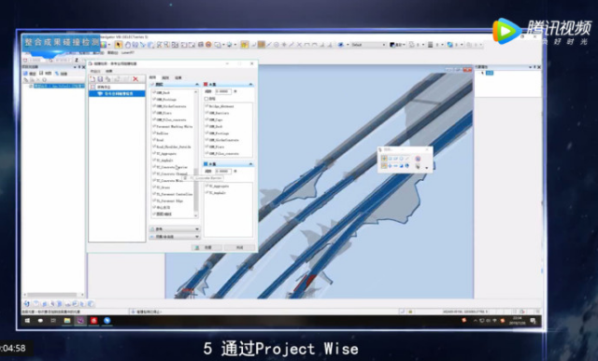Click highlighted item in right properties panel
Viewport: 598px width, 361px height.
490,73
